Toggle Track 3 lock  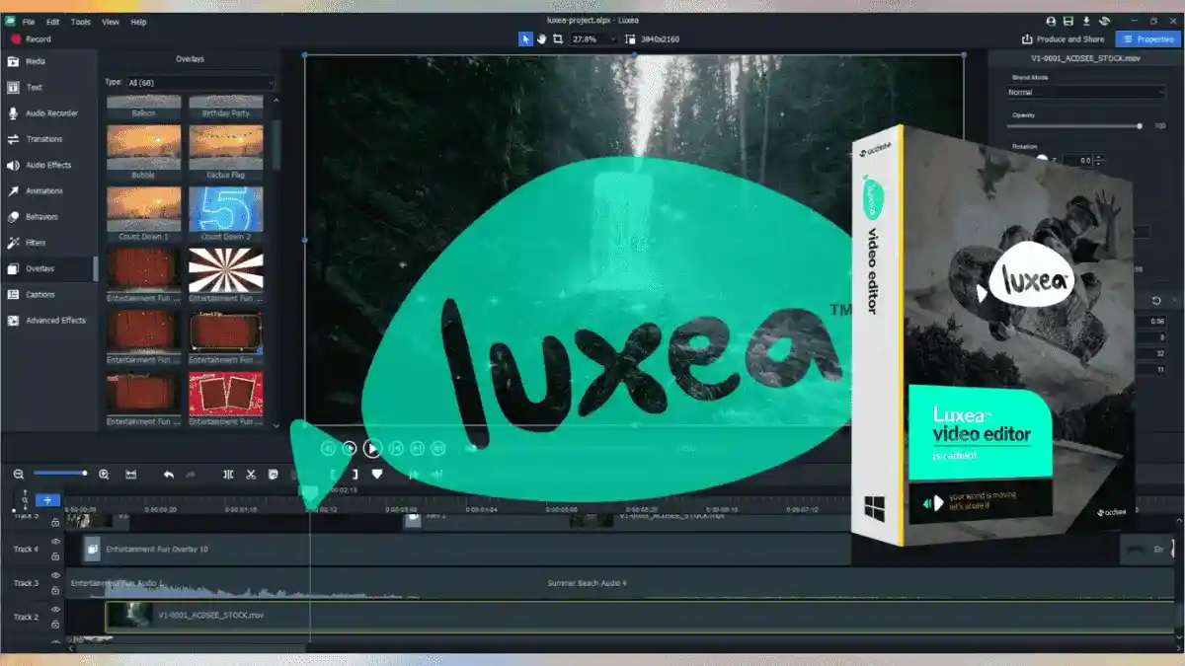tap(55, 590)
